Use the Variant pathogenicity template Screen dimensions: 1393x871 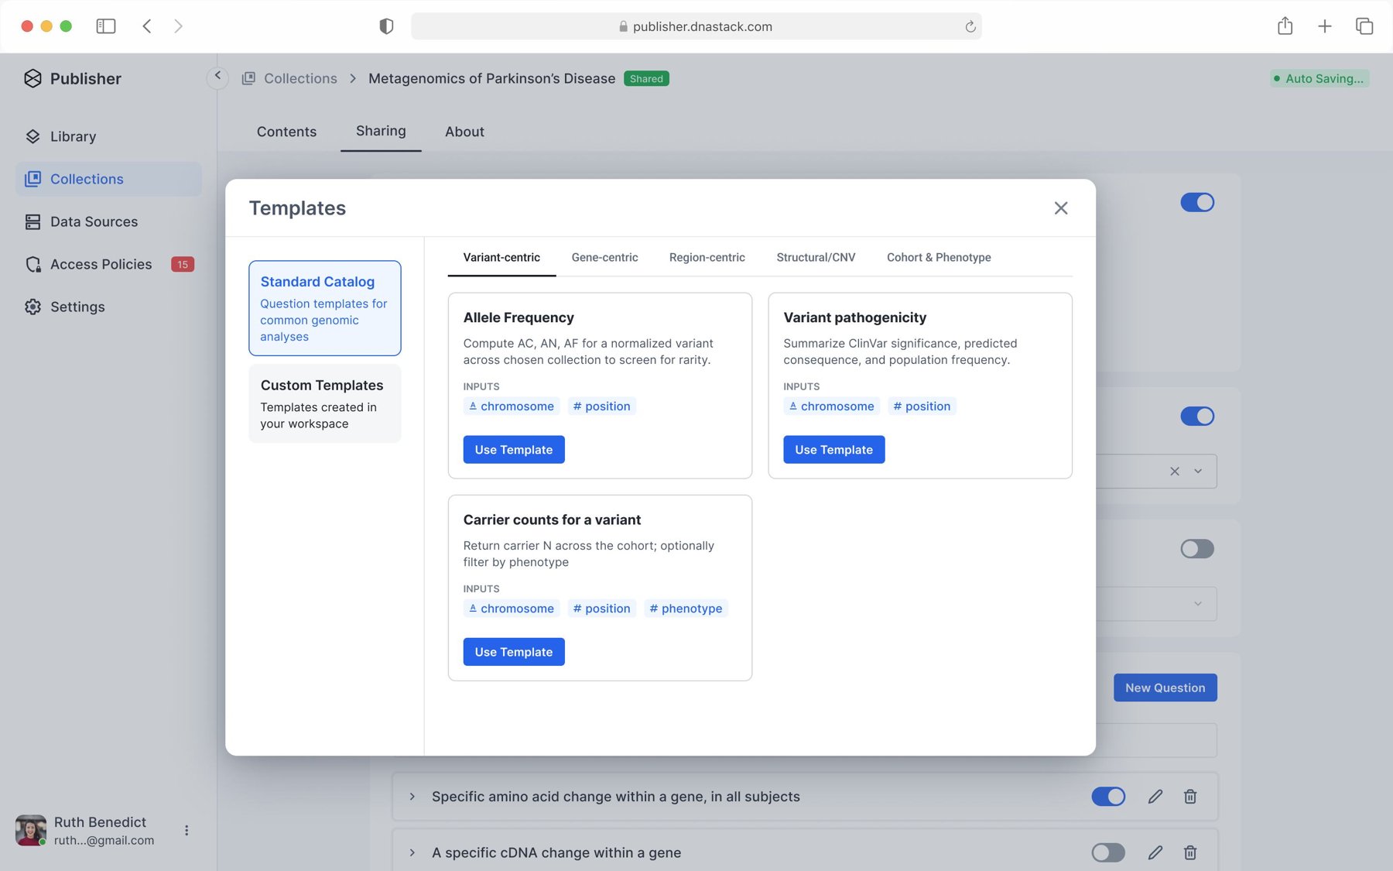833,450
